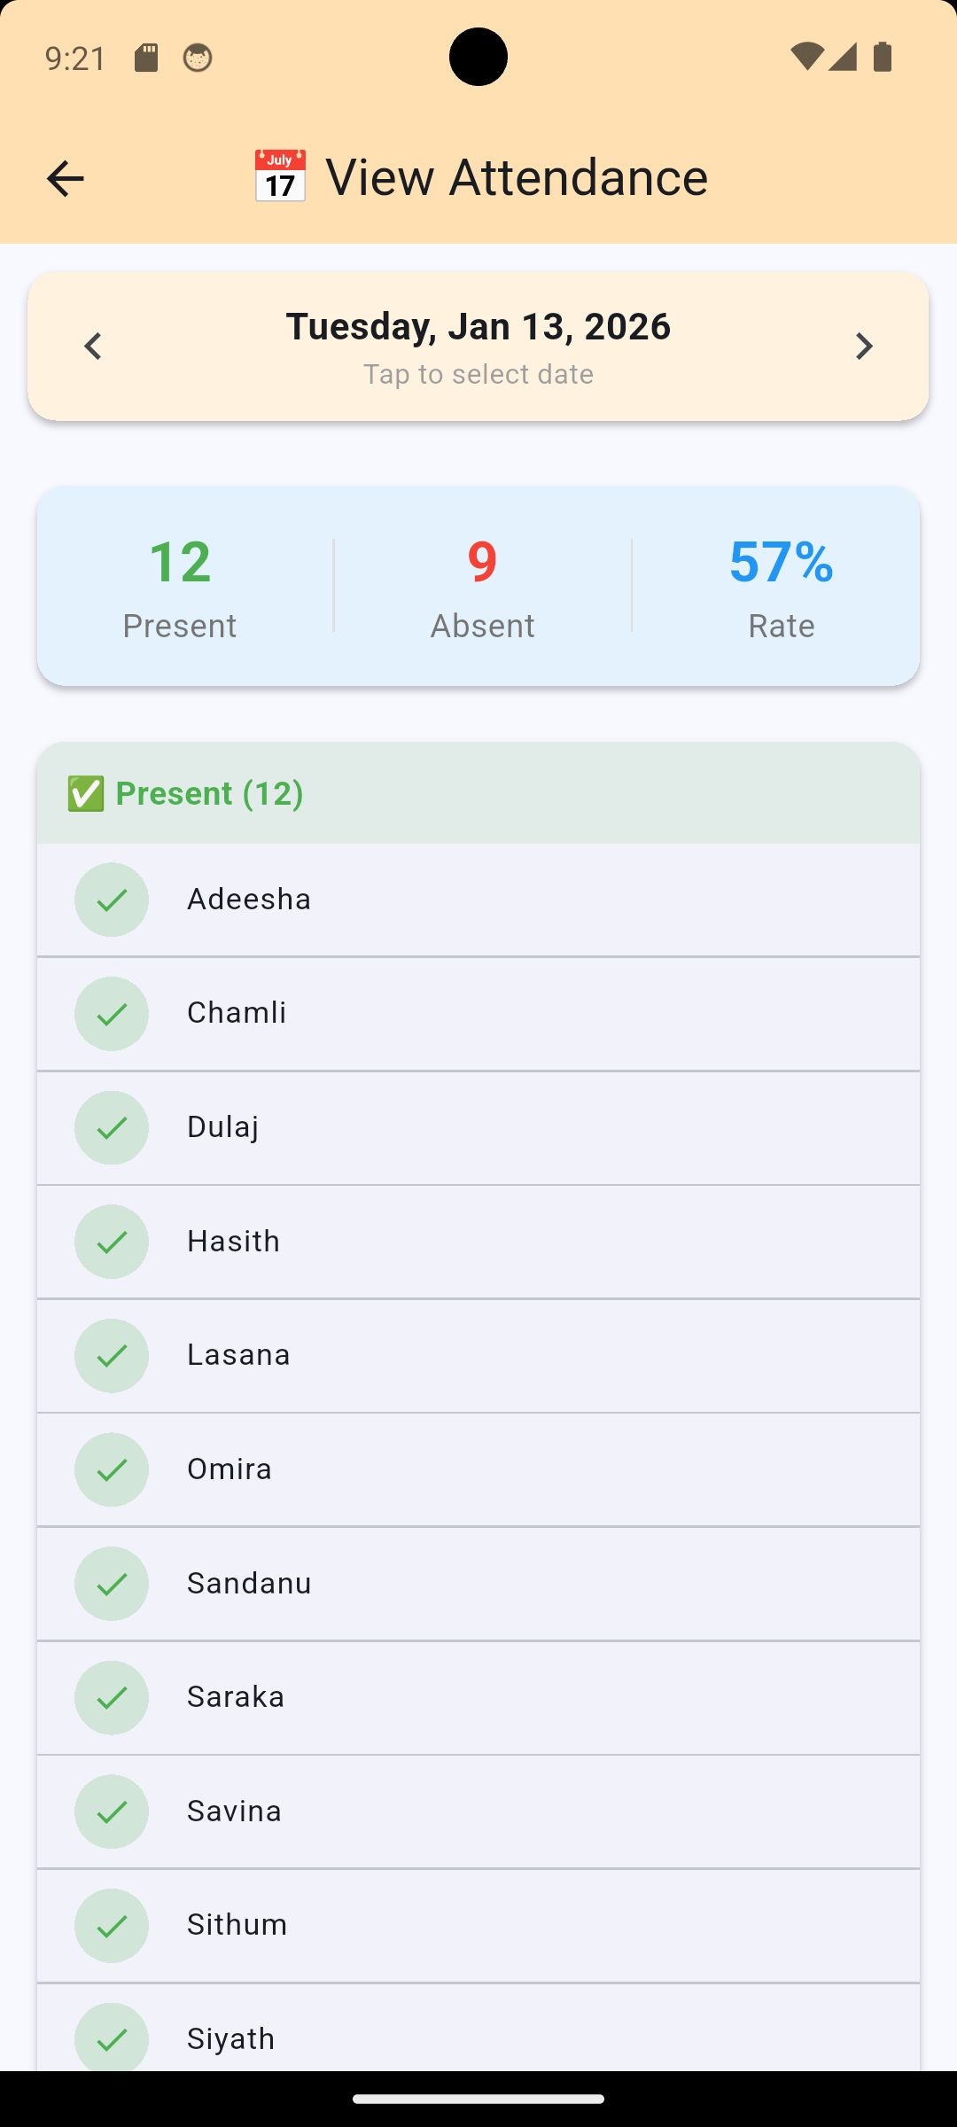
Task: Tap the 9 Absent stat
Action: point(482,585)
